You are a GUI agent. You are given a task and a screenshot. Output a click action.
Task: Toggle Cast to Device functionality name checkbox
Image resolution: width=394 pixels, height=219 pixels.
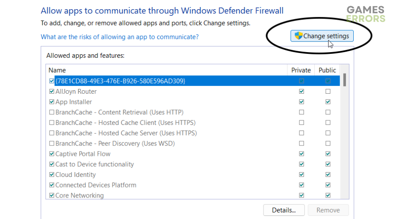pyautogui.click(x=52, y=164)
